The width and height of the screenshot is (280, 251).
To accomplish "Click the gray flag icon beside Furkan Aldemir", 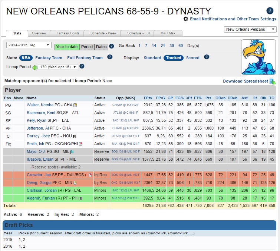I will pos(81,198).
